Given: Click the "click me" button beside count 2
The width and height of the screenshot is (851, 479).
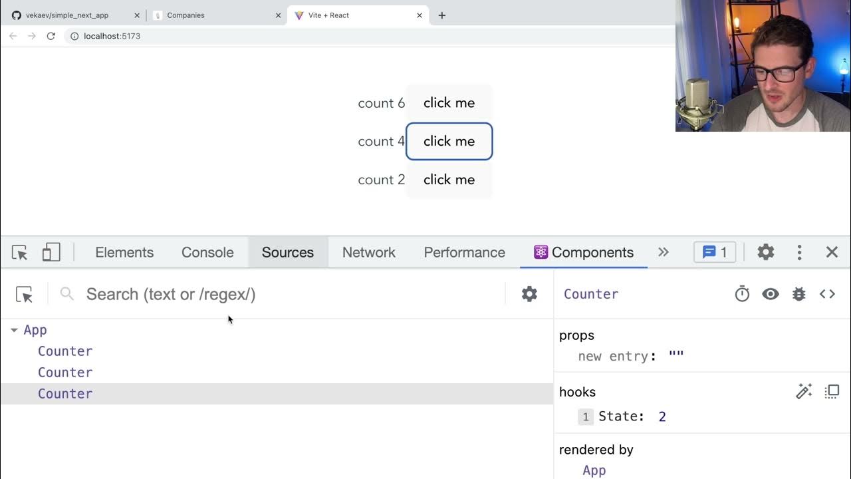Looking at the screenshot, I should click(x=449, y=180).
